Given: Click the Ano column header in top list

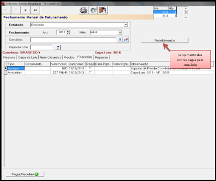Looking at the screenshot, I should click(x=161, y=8).
